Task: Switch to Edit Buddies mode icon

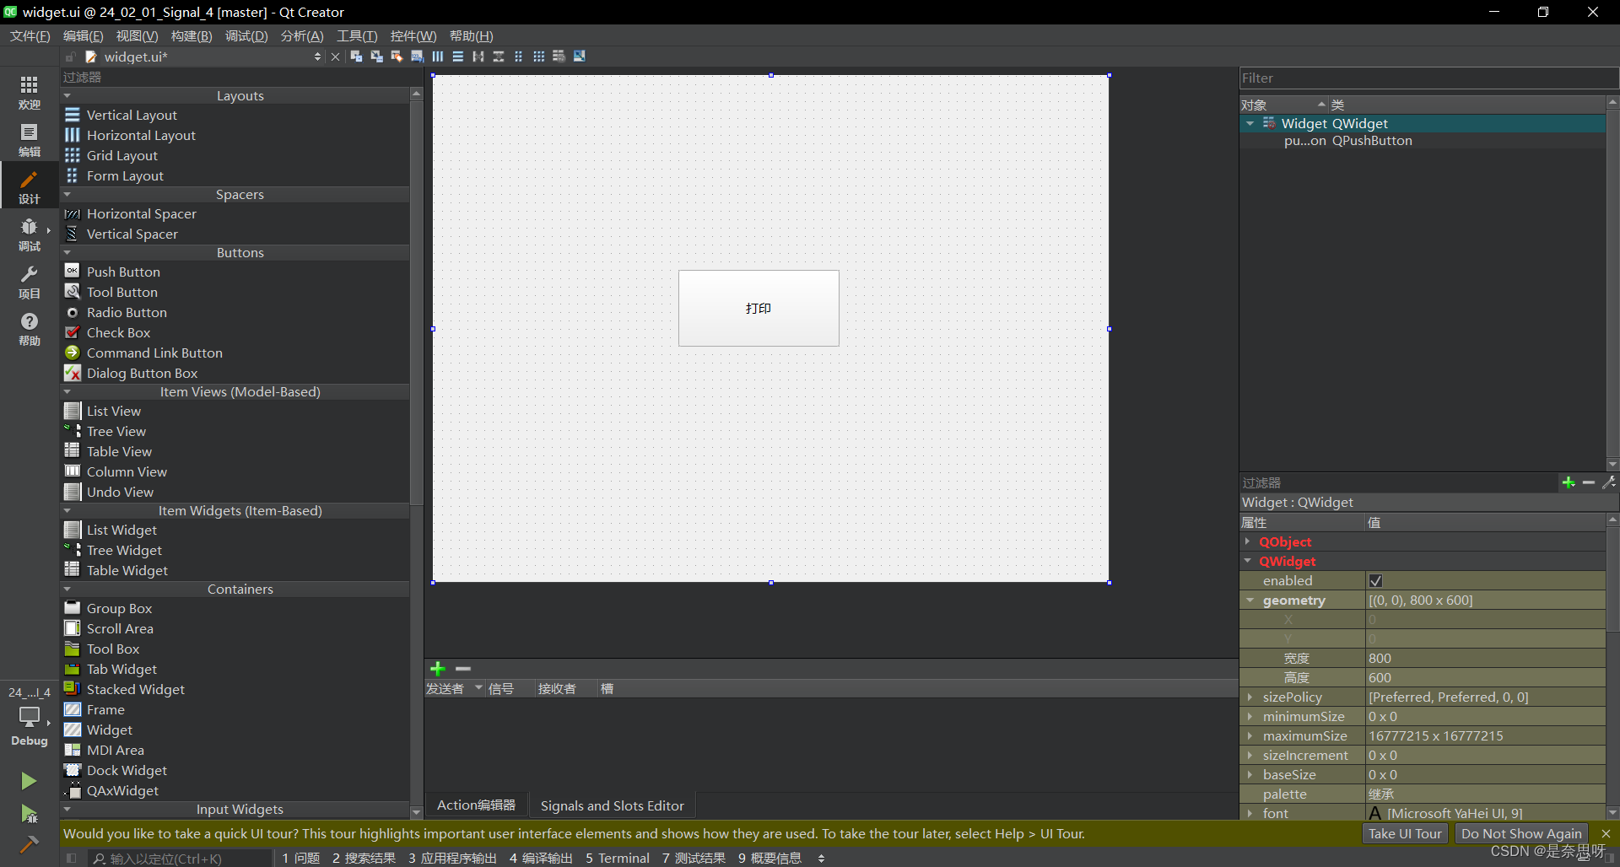Action: point(397,57)
